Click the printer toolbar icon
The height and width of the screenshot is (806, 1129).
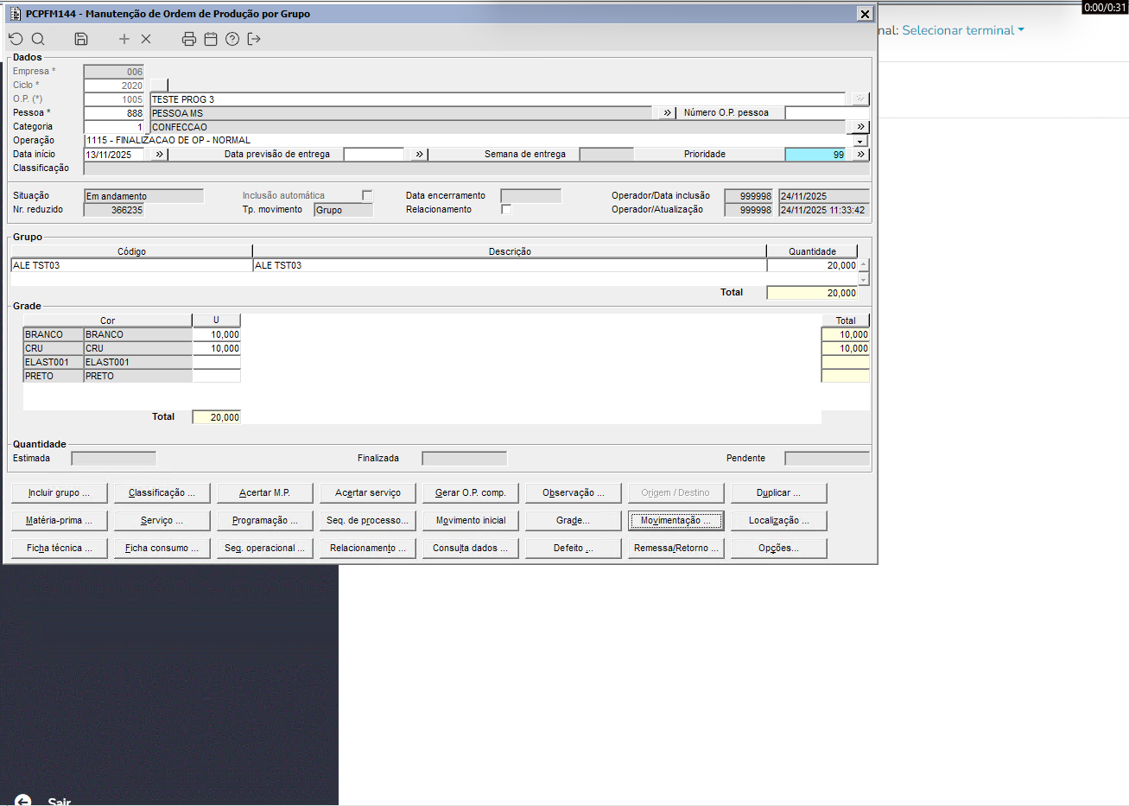[x=189, y=39]
